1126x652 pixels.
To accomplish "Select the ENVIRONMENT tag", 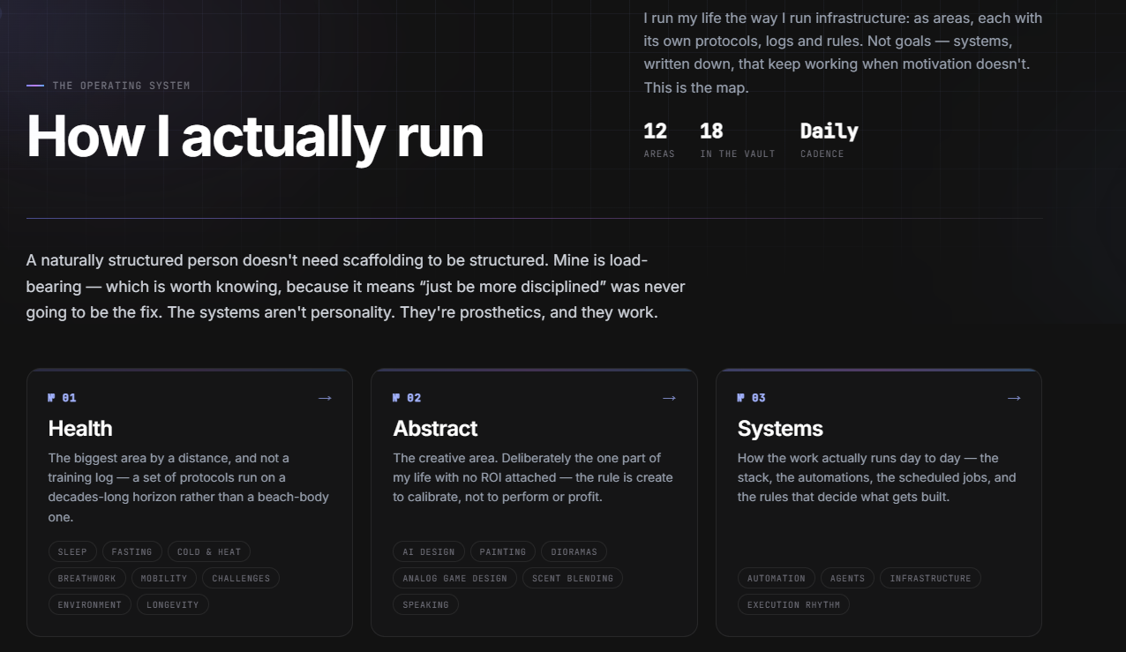I will [90, 604].
